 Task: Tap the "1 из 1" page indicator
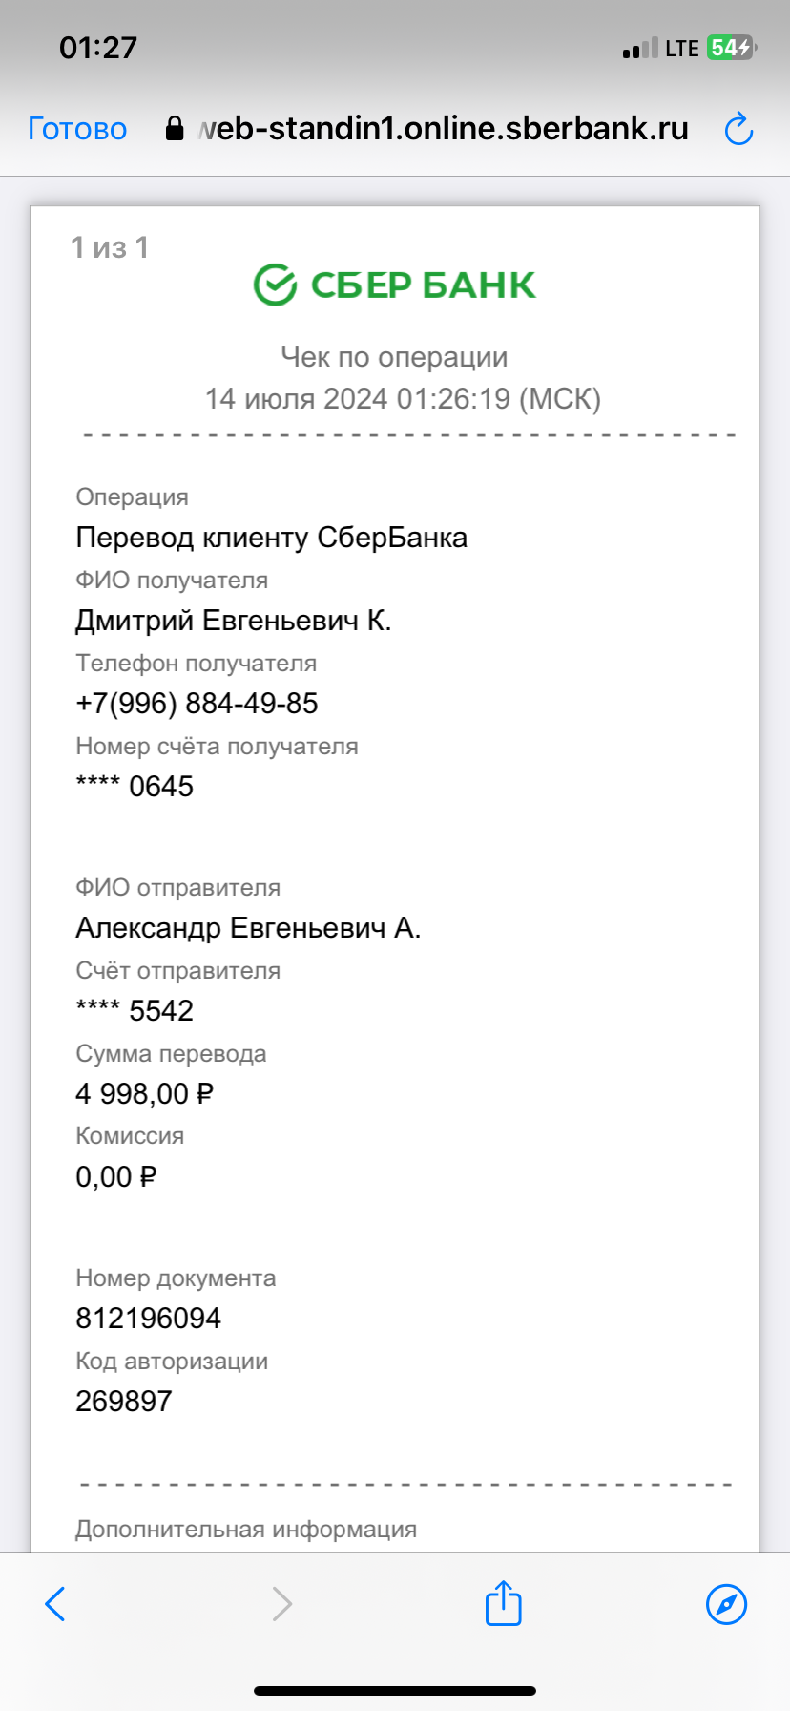click(110, 248)
